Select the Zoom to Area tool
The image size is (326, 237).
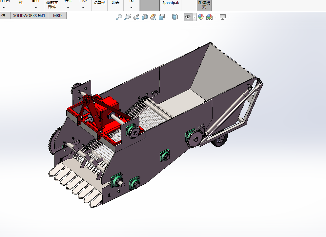pos(128,17)
